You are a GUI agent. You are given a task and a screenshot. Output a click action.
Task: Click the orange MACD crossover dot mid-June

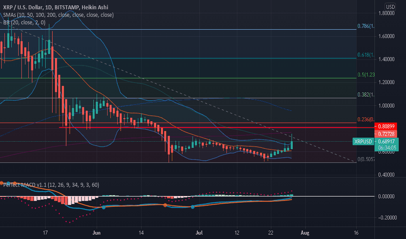[165, 205]
